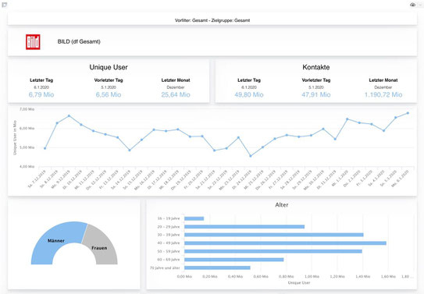Image resolution: width=424 pixels, height=294 pixels.
Task: Select the 40 - 49 Jahre bar
Action: coord(285,243)
